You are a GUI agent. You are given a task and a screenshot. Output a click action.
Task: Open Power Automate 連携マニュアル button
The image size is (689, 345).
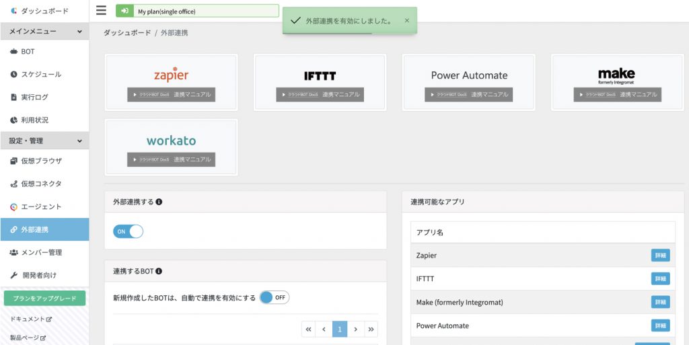click(x=469, y=94)
